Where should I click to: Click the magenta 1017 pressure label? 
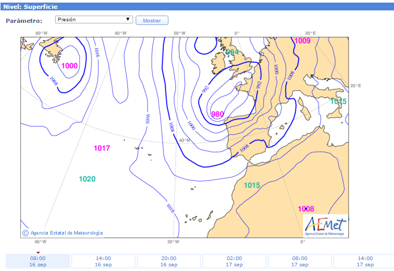coord(102,148)
